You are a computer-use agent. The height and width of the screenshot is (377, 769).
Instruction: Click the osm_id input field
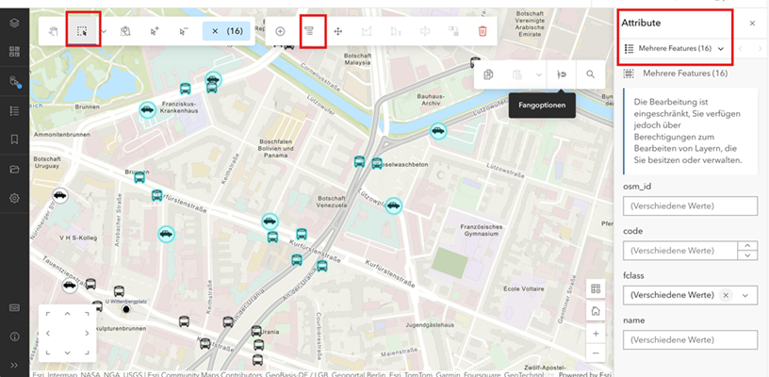pyautogui.click(x=690, y=205)
